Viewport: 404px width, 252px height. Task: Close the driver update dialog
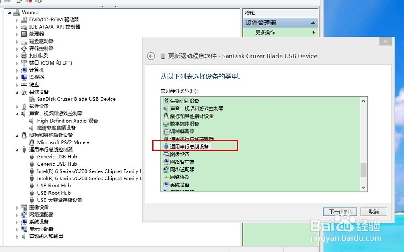[386, 42]
